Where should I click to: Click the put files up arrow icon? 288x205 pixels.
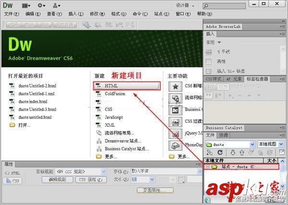pyautogui.click(x=242, y=153)
